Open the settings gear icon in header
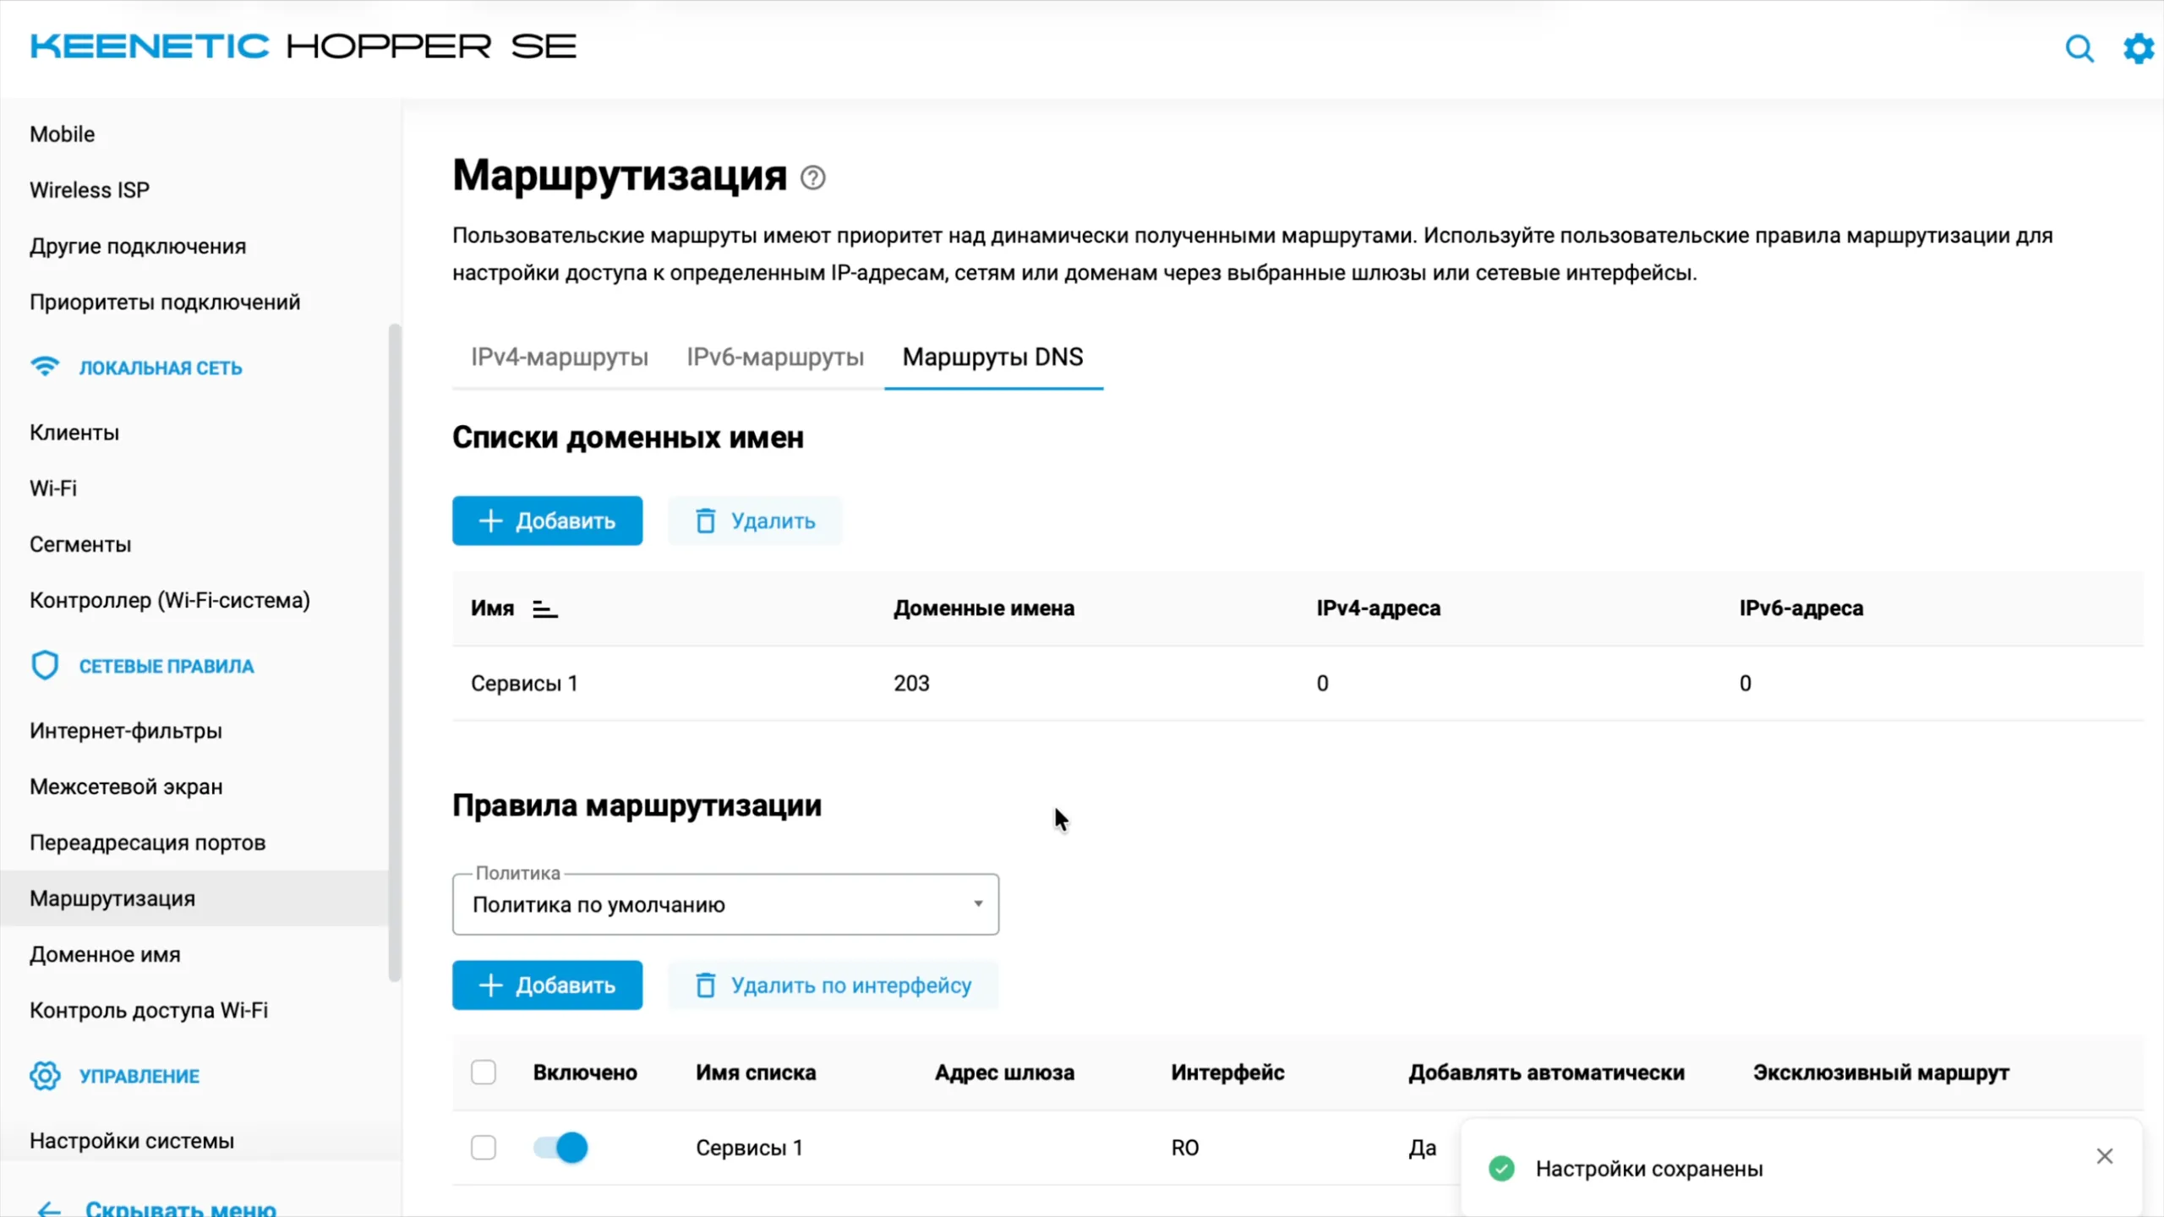This screenshot has width=2164, height=1217. 2139,49
